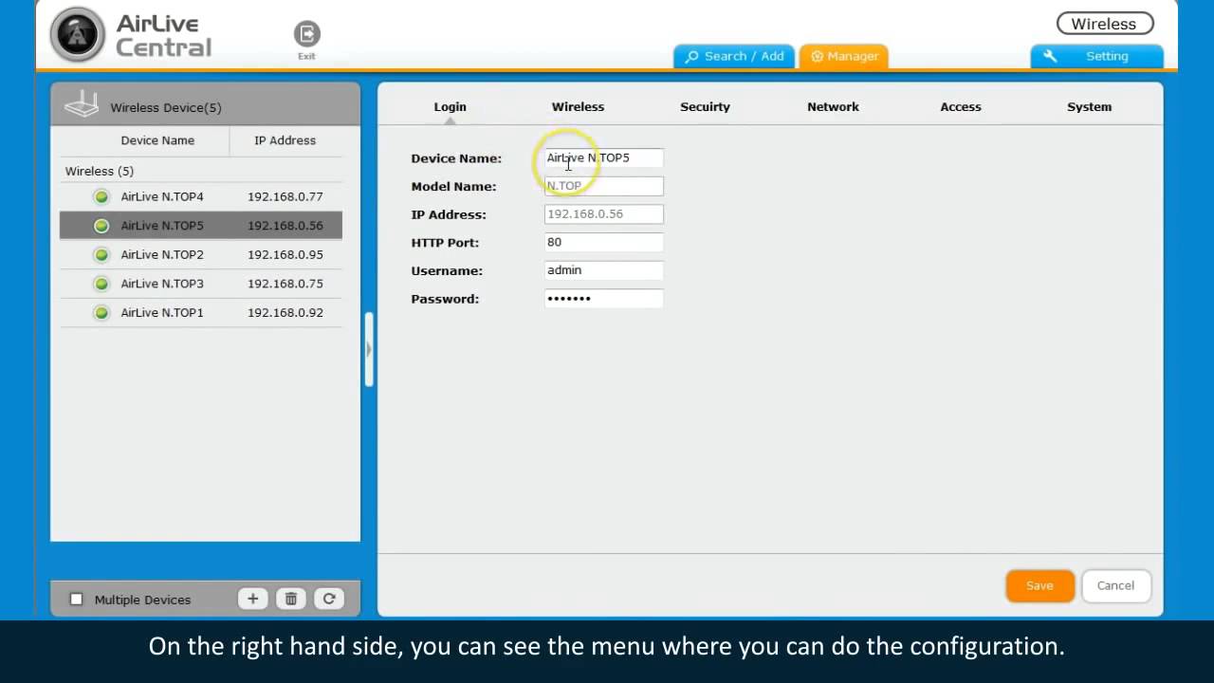Click the Password input field
1214x683 pixels.
tap(604, 299)
